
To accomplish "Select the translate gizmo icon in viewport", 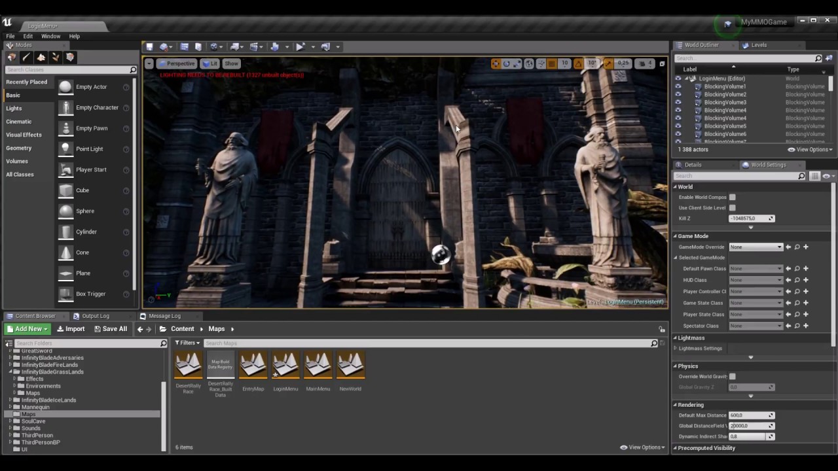I will [496, 63].
